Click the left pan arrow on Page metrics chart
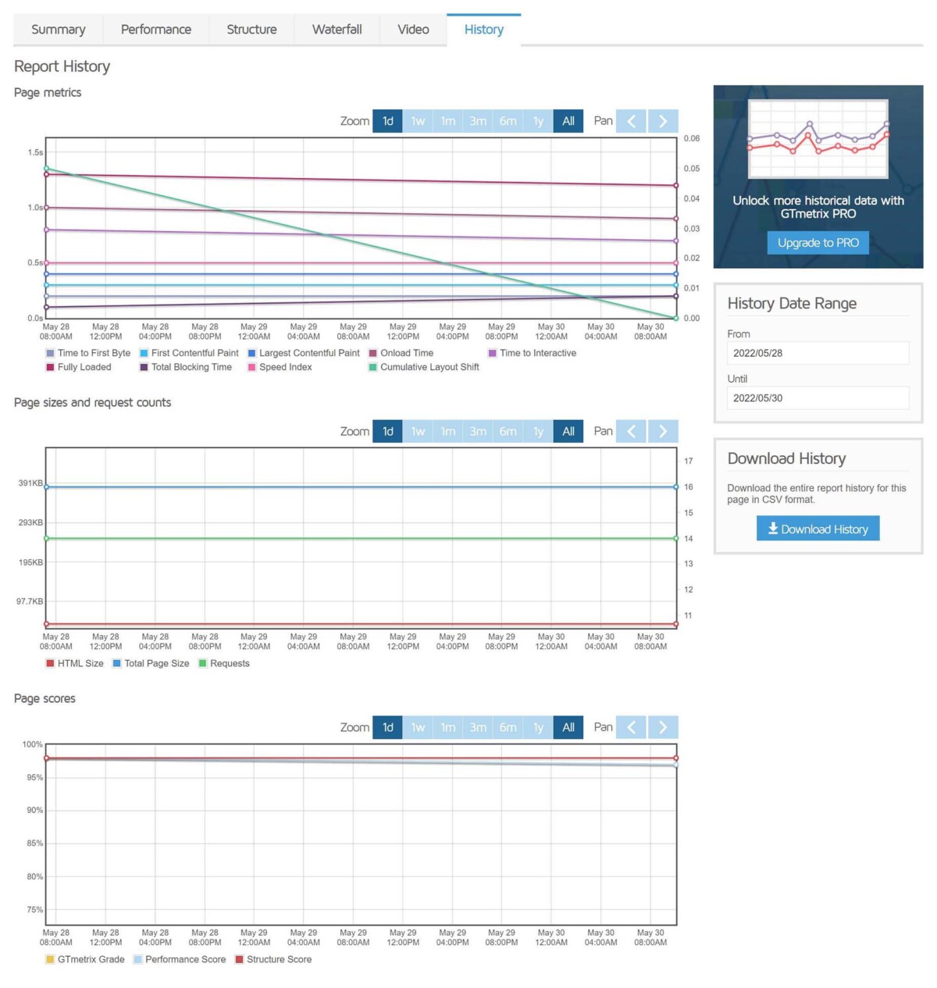Viewport: 937px width, 988px height. point(631,121)
